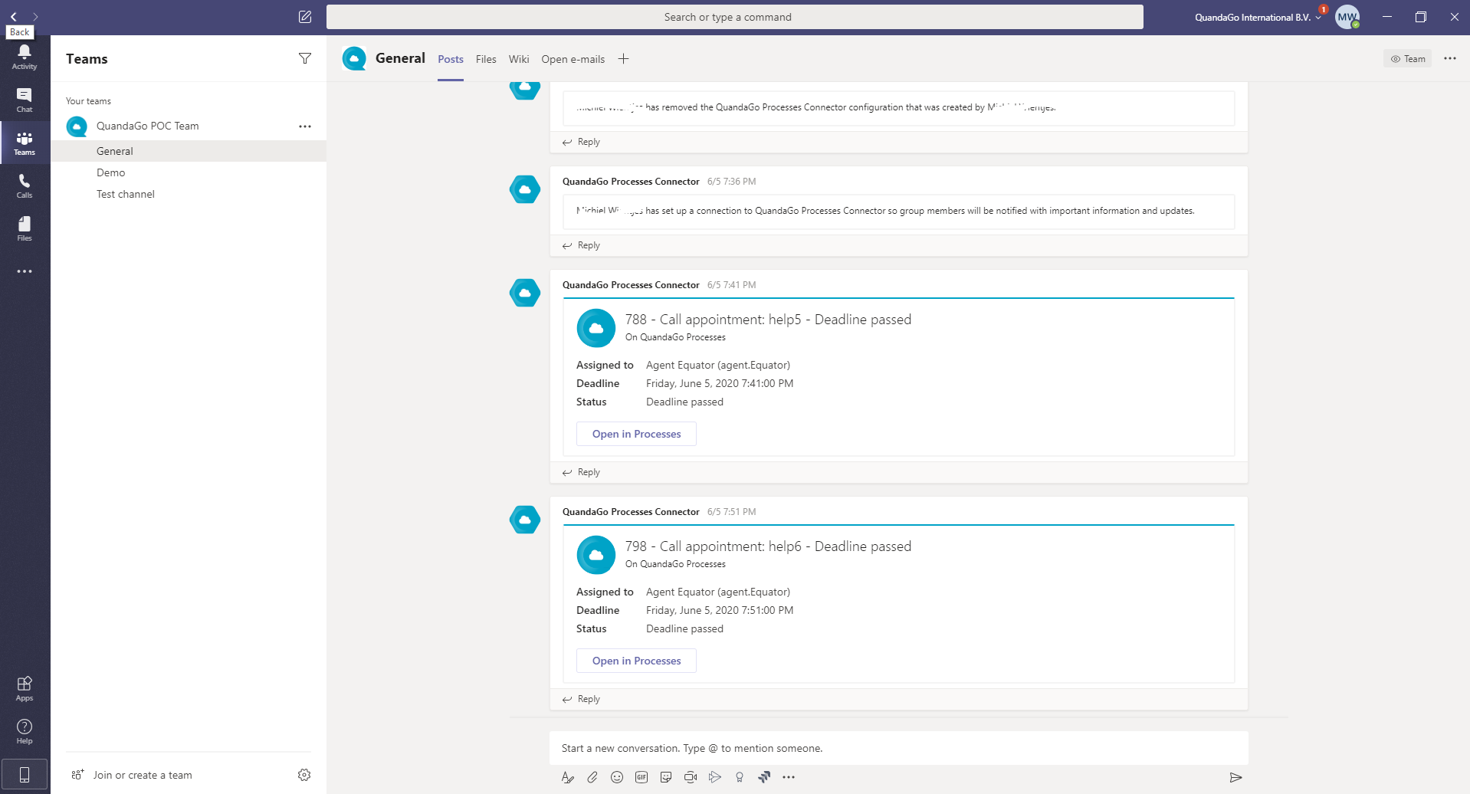
Task: Click the 6/5 7:51 PM timestamp
Action: point(731,512)
